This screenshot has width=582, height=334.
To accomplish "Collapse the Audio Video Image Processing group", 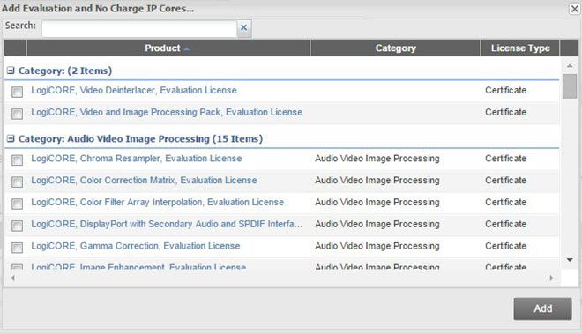I will [11, 138].
